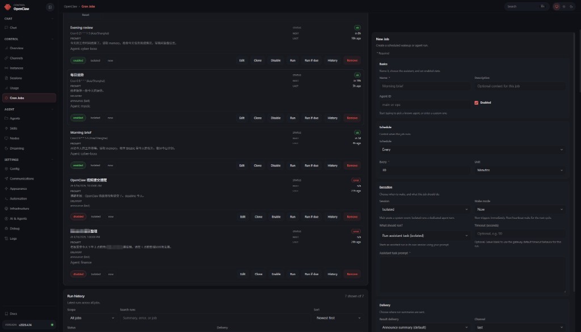Select the dark theme moon icon in top bar
The image size is (581, 332).
[x=571, y=7]
